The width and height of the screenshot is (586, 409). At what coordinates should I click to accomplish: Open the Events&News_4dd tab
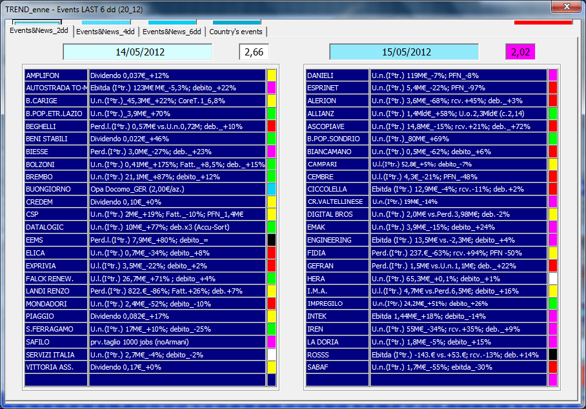coord(105,32)
